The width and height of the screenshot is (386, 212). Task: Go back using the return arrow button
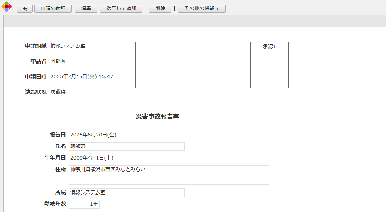click(x=25, y=8)
